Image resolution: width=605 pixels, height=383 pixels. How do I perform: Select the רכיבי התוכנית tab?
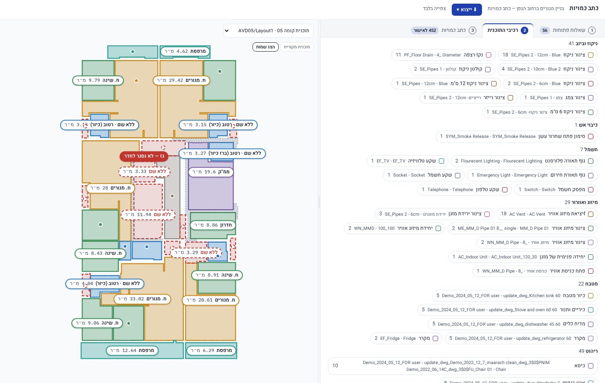click(508, 30)
